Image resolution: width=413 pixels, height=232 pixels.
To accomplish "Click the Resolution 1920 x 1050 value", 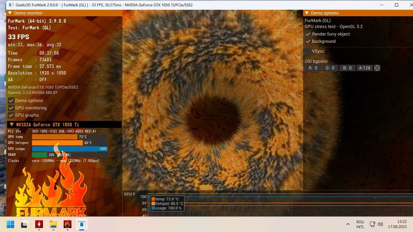I will (52, 73).
